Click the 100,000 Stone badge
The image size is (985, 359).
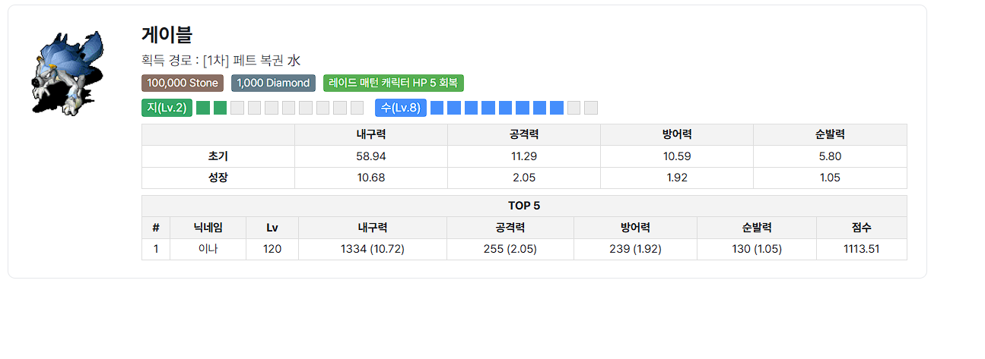click(183, 83)
